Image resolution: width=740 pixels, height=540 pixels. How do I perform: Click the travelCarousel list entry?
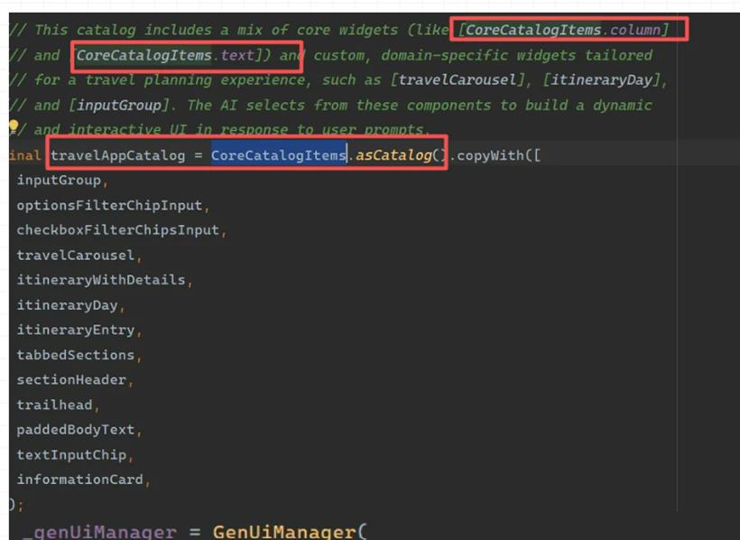(x=76, y=256)
